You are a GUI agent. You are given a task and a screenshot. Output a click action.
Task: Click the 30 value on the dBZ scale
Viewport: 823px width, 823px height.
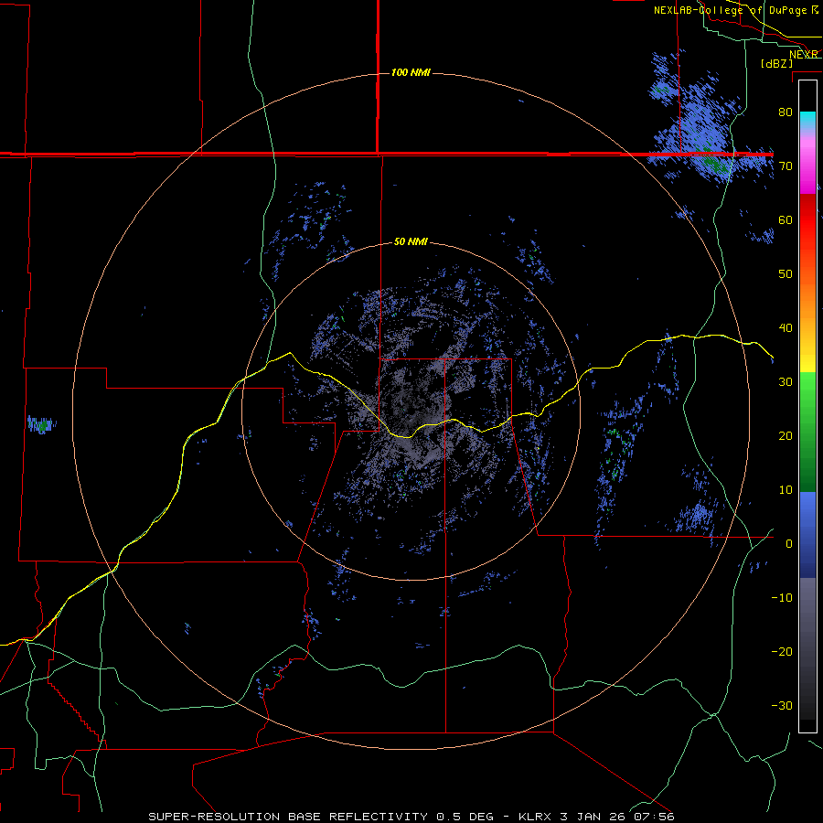pyautogui.click(x=786, y=382)
